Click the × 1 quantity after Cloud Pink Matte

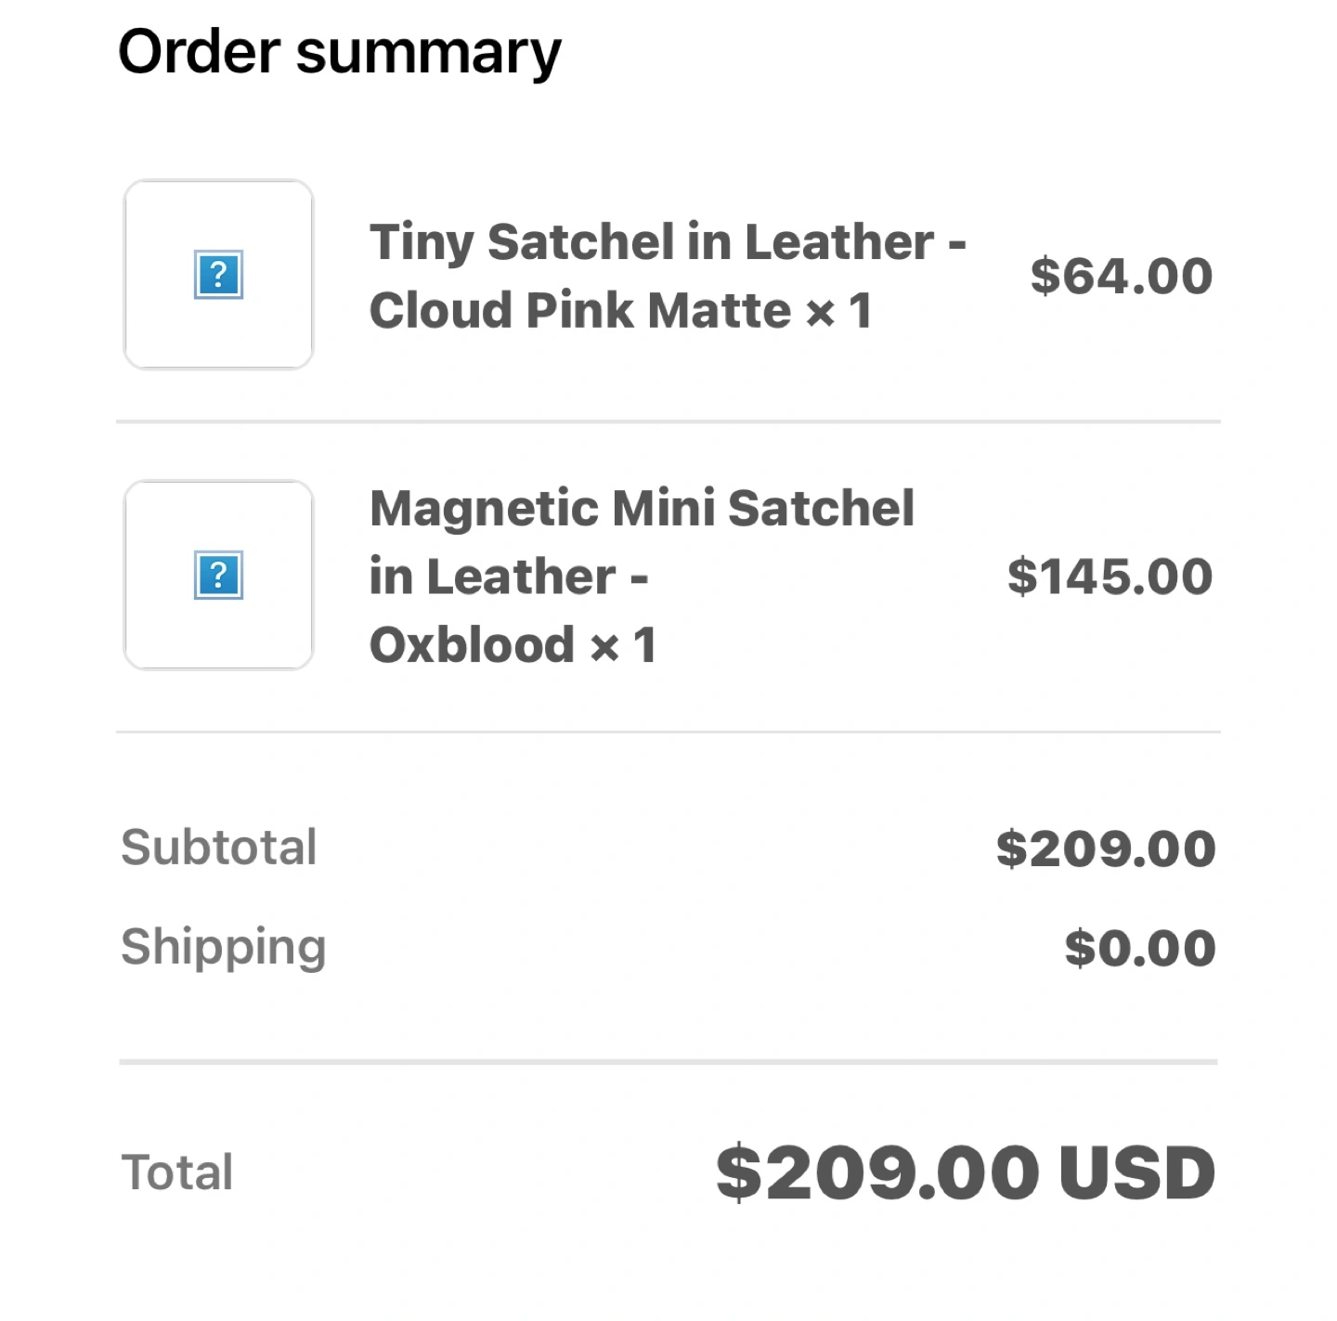838,310
